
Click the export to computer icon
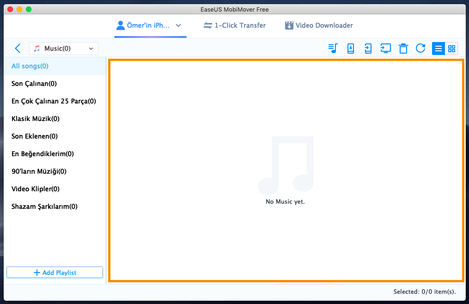385,49
